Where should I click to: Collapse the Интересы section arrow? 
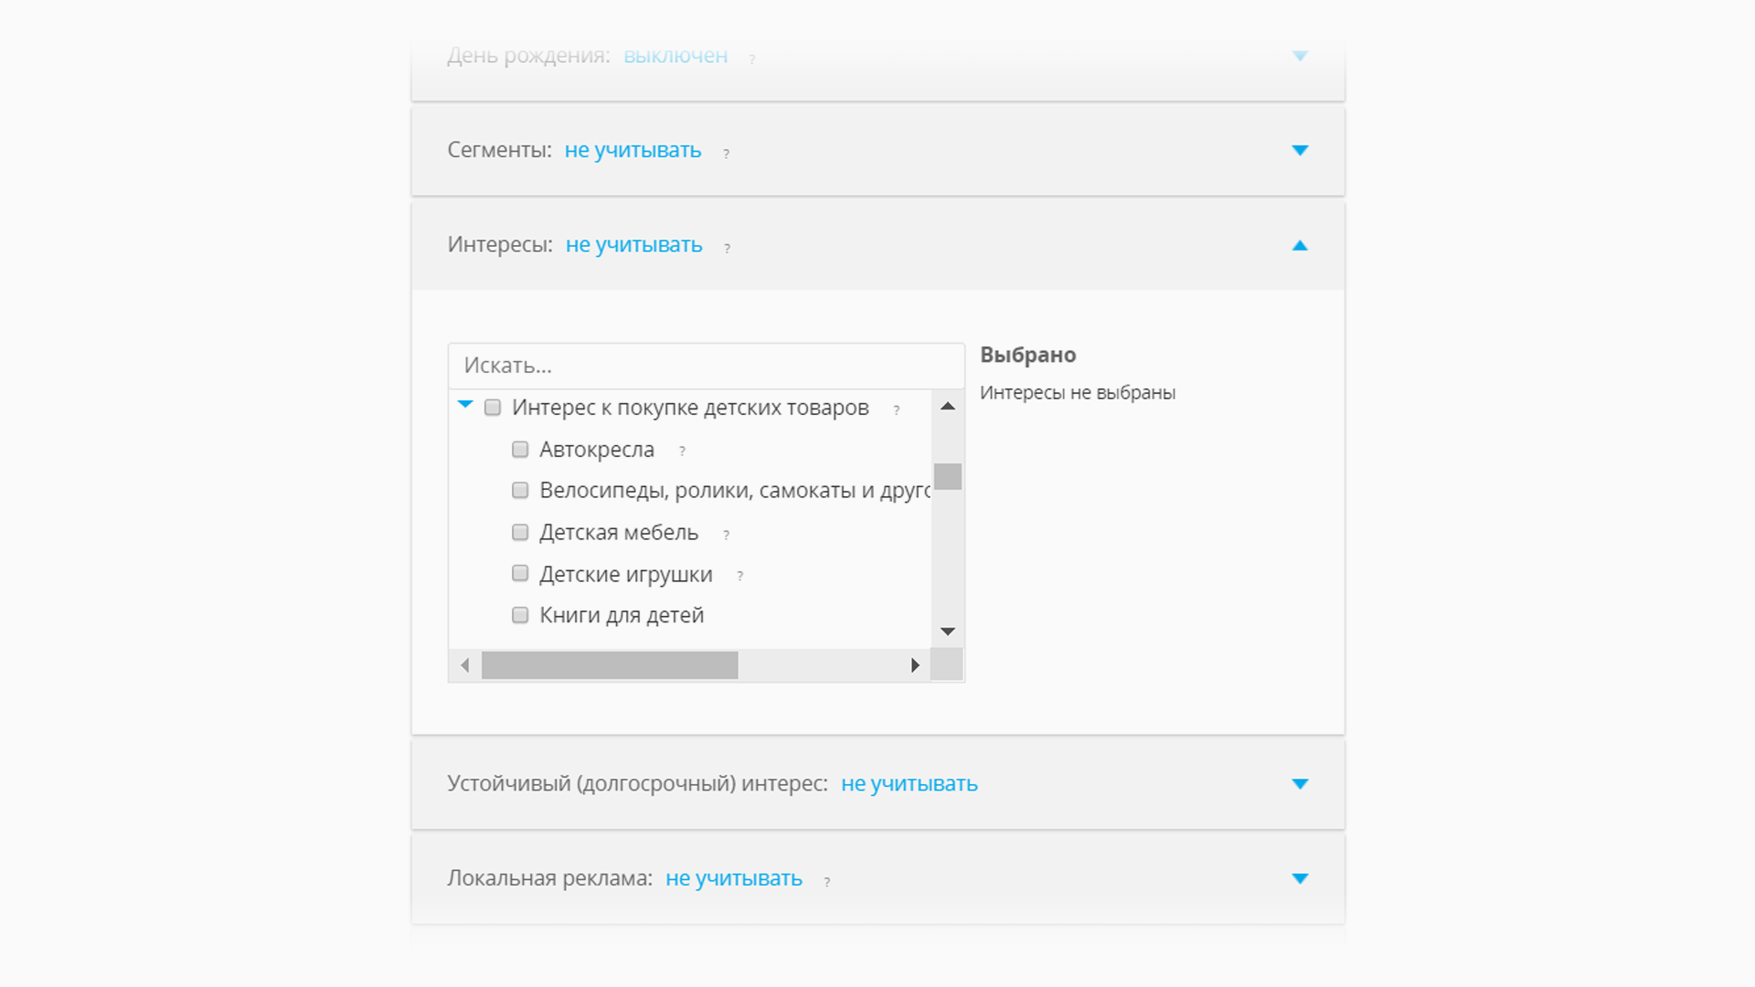1300,246
